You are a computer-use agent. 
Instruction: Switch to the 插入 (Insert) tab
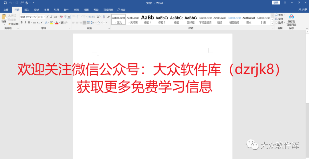(x=27, y=10)
